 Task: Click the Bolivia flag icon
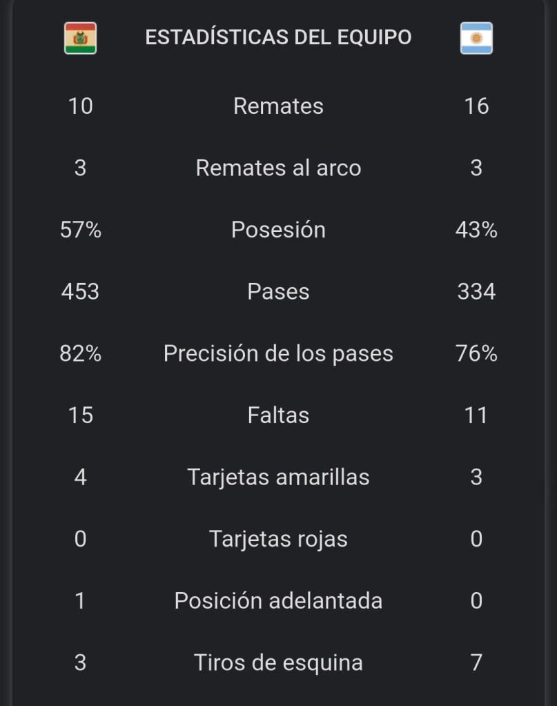[x=81, y=38]
